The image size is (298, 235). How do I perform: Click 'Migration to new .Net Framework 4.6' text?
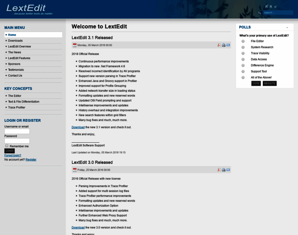(102, 66)
